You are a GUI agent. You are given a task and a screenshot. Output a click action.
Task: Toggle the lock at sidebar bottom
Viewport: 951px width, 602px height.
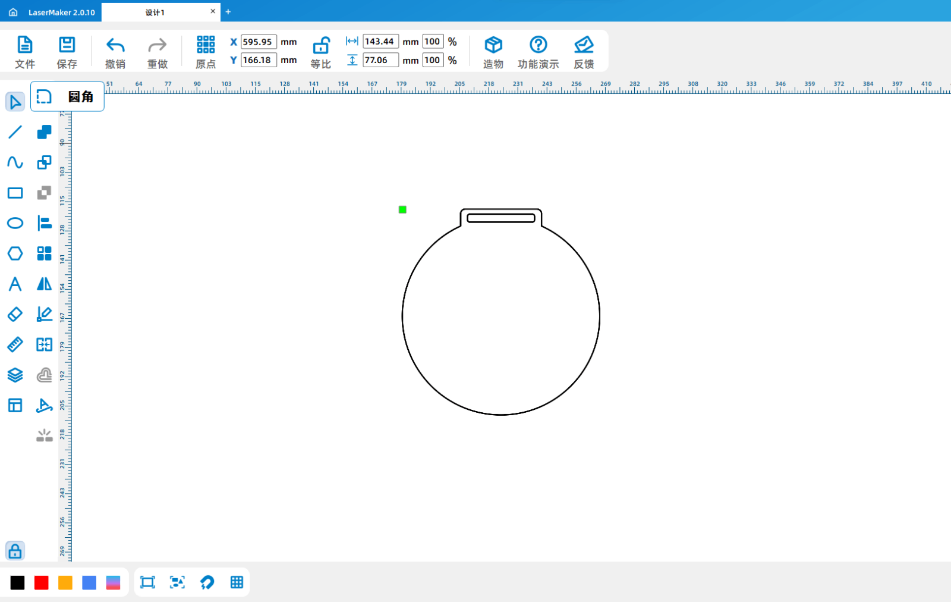15,551
